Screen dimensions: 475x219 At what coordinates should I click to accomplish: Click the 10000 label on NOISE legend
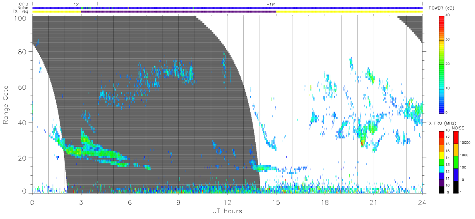pos(465,143)
